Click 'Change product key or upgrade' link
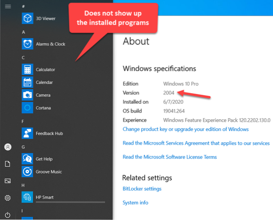 tap(185, 129)
